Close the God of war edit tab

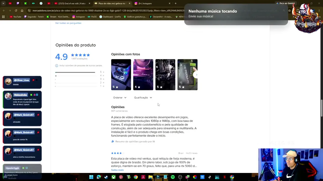[x=89, y=4]
